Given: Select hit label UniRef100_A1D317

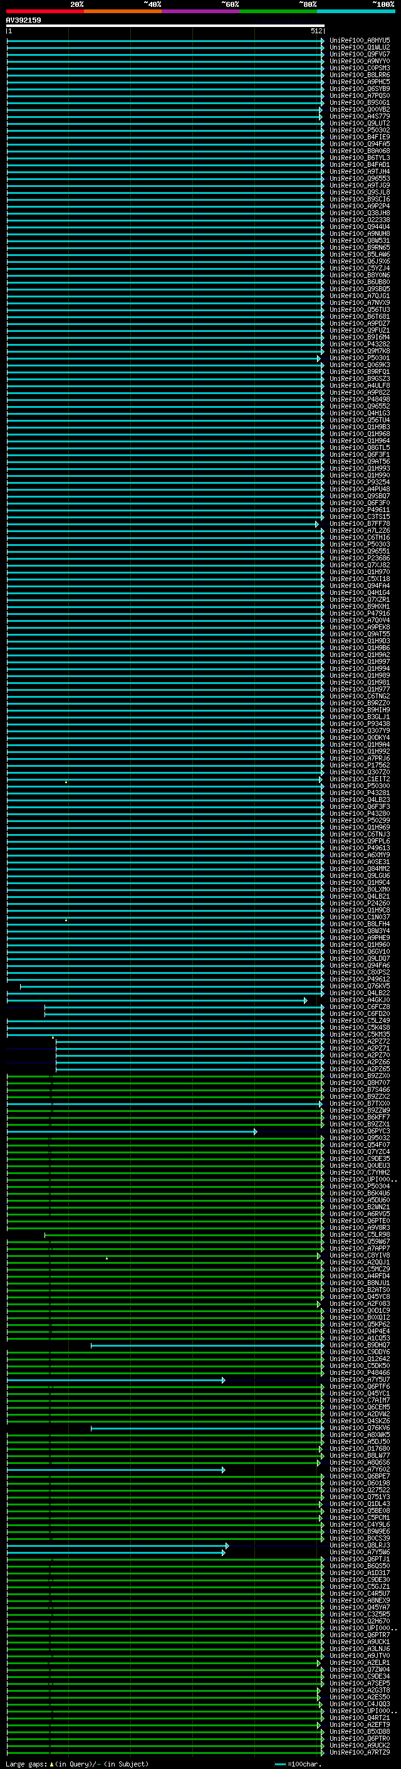Looking at the screenshot, I should point(360,1573).
